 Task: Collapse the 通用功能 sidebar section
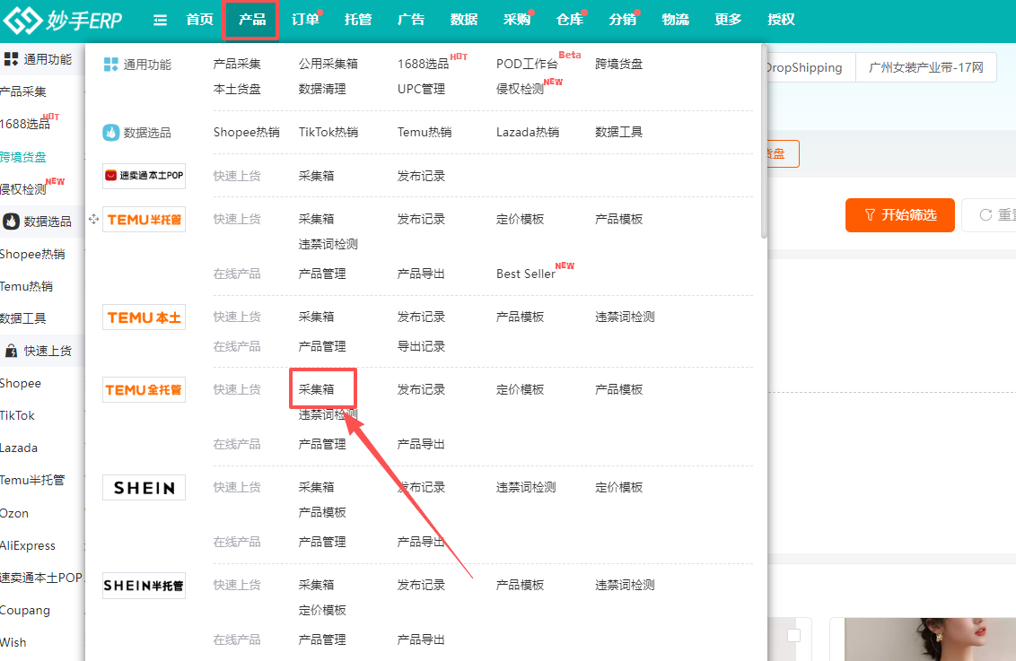pyautogui.click(x=38, y=59)
